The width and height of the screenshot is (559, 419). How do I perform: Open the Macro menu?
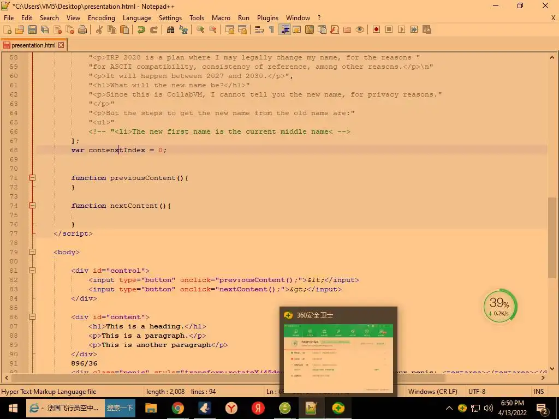point(221,18)
